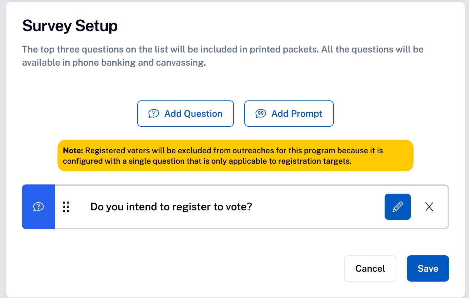Image resolution: width=469 pixels, height=298 pixels.
Task: Click the note line mentioning registration targets
Action: click(207, 161)
